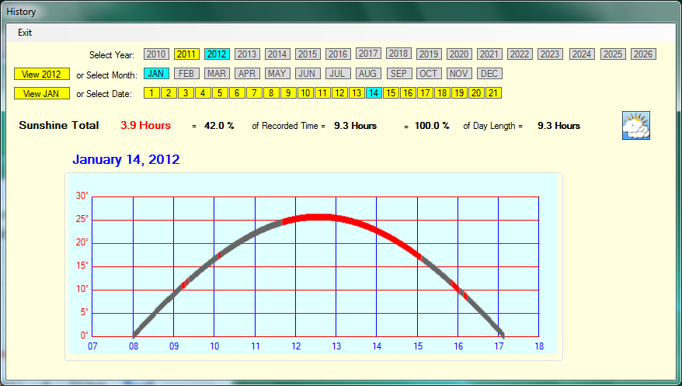Screen dimensions: 682x386
Task: Select year 2015
Action: [308, 54]
